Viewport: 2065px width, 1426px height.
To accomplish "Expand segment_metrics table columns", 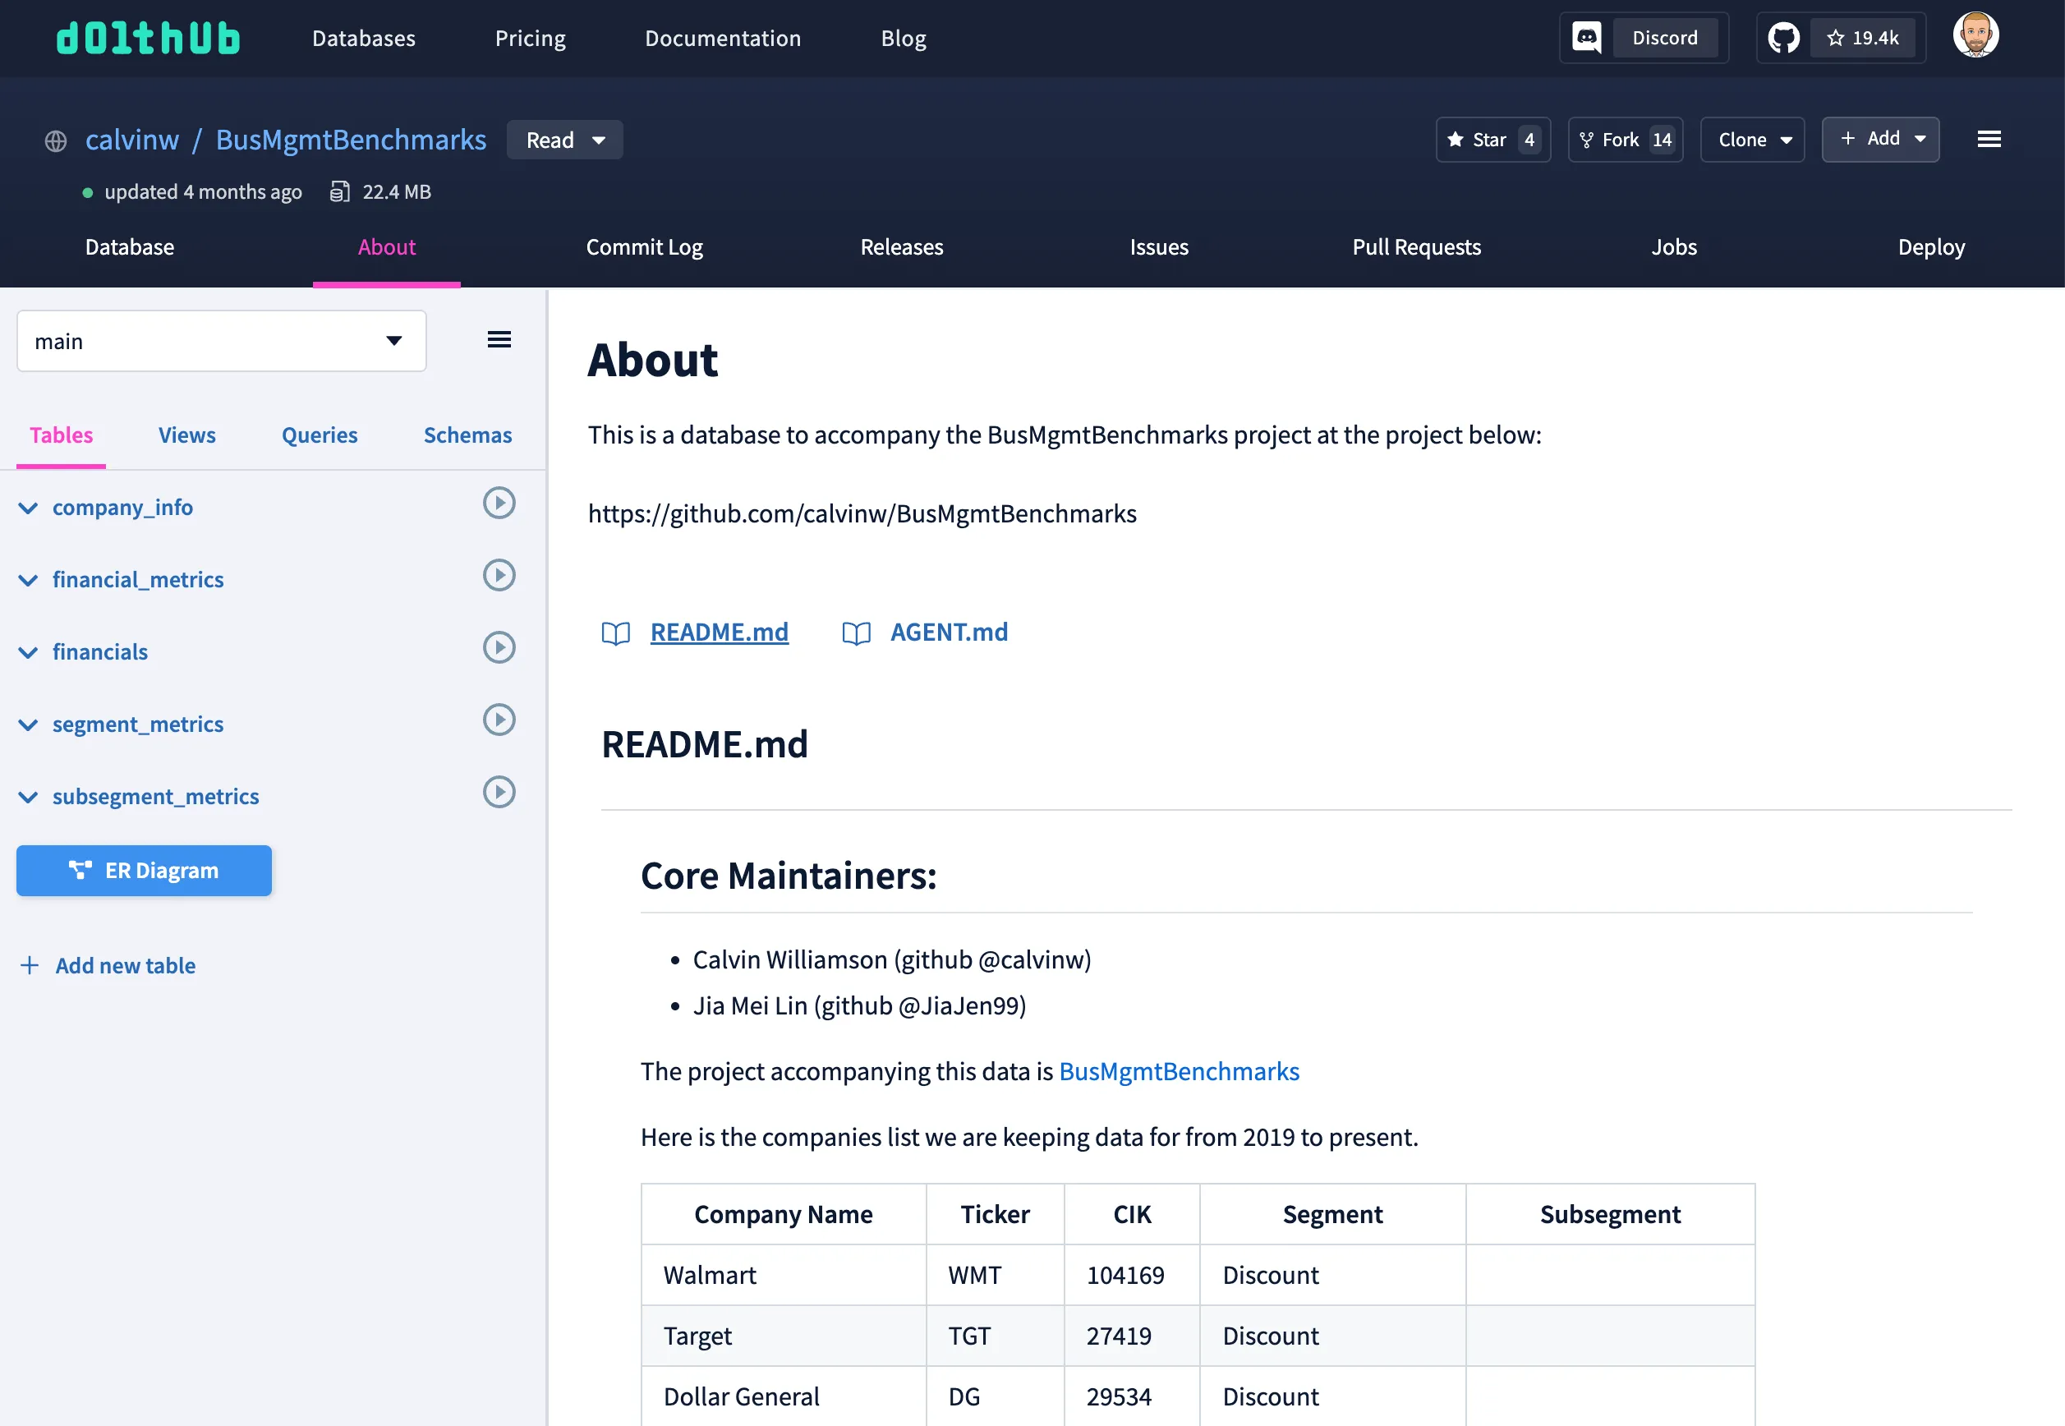I will tap(29, 724).
